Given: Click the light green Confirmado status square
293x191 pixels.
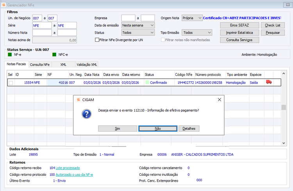Looking at the screenshot, I should tap(147, 82).
